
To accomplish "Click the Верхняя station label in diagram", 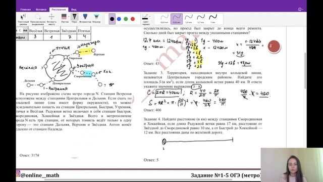I will pyautogui.click(x=99, y=55).
